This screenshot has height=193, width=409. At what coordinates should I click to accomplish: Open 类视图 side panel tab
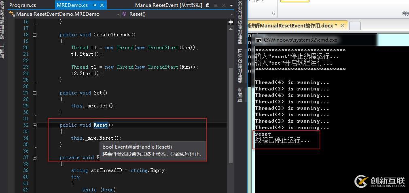[240, 94]
